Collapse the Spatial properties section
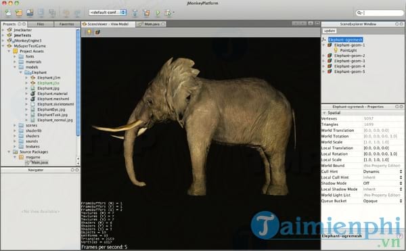Screen dimensions: 406x251 (324, 113)
